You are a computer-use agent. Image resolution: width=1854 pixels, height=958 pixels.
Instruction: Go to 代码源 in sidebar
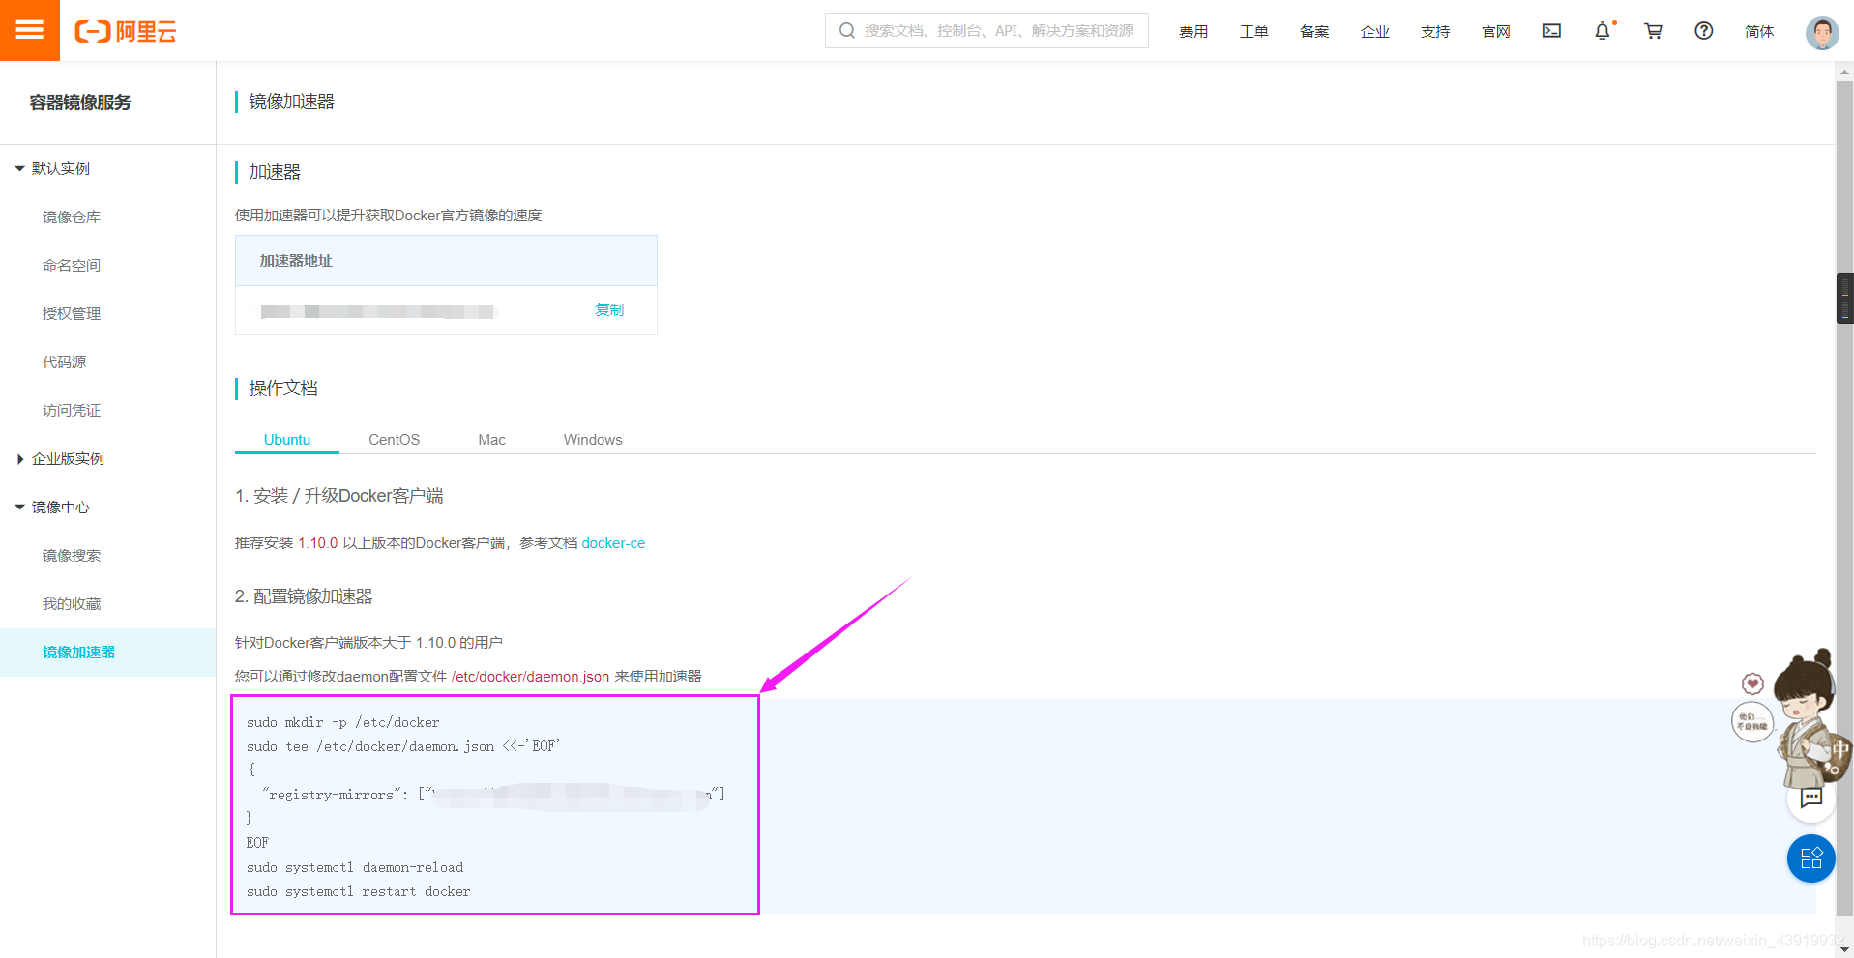65,362
